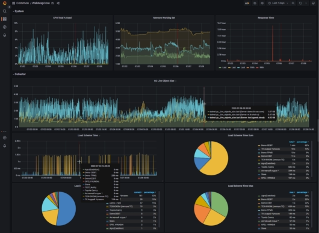Add a new panel with the chart-plus icon
Viewport: 319px width, 233px height.
click(x=247, y=3)
